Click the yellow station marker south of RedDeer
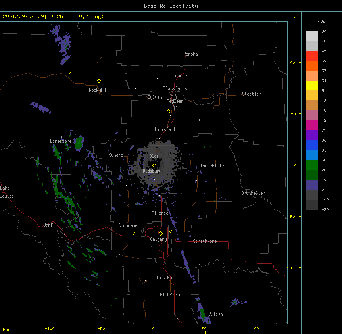The width and height of the screenshot is (342, 334). pyautogui.click(x=169, y=111)
